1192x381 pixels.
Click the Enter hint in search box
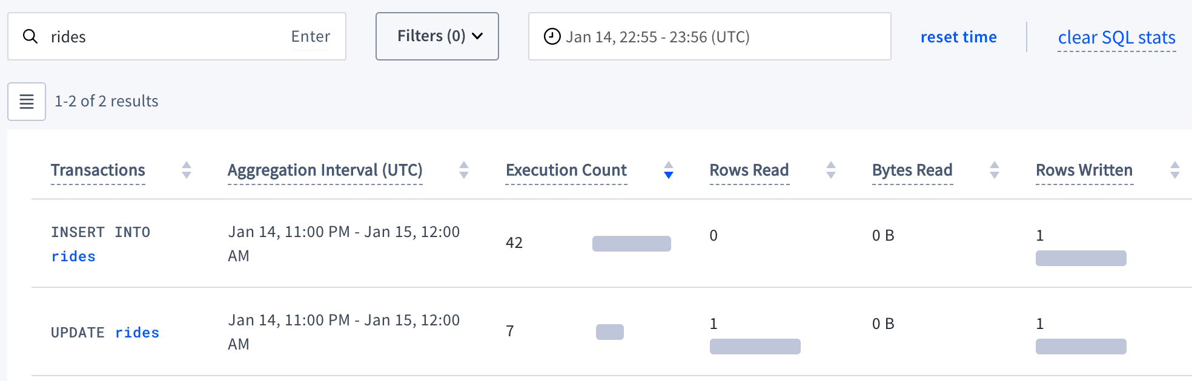tap(310, 37)
